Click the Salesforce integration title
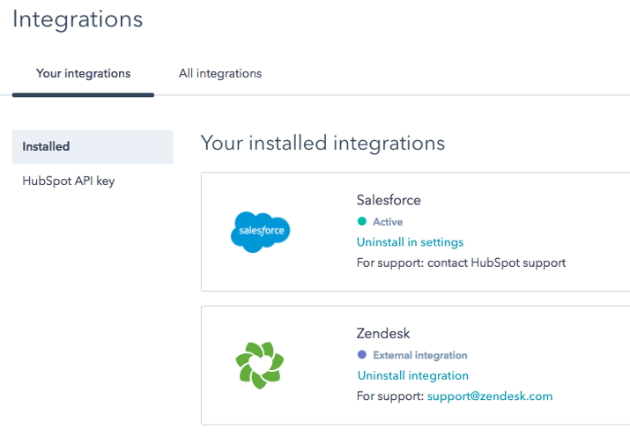The image size is (630, 444). pos(389,200)
